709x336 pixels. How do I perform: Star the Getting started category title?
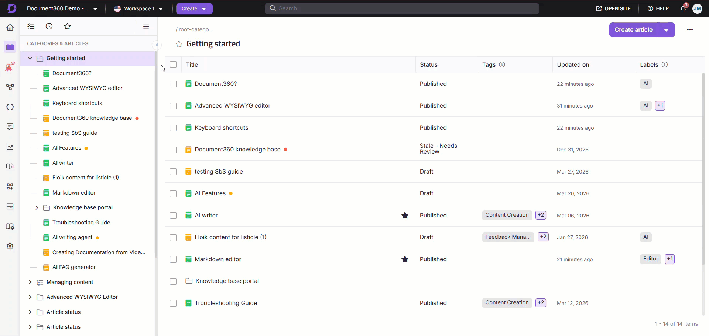(179, 44)
